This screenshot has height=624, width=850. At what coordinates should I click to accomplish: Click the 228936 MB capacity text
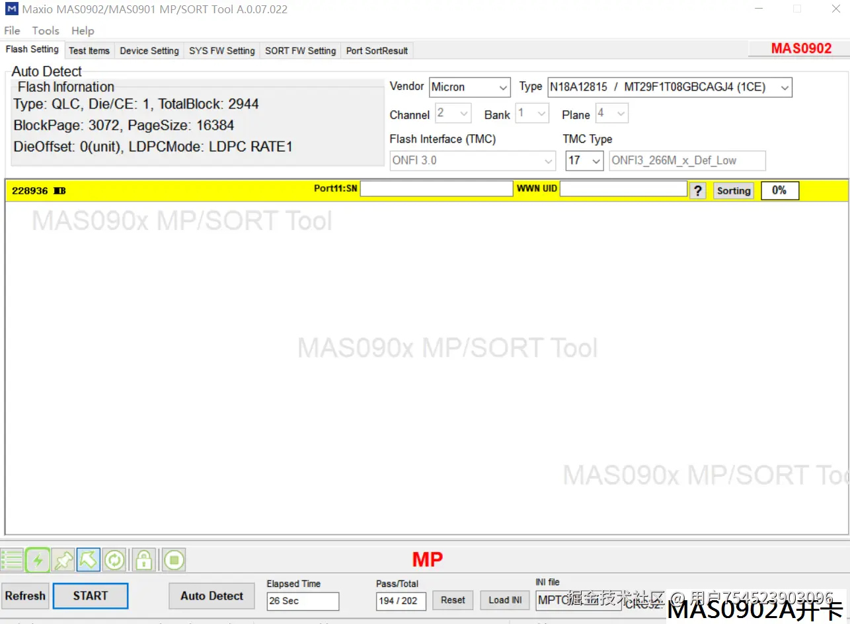coord(39,190)
